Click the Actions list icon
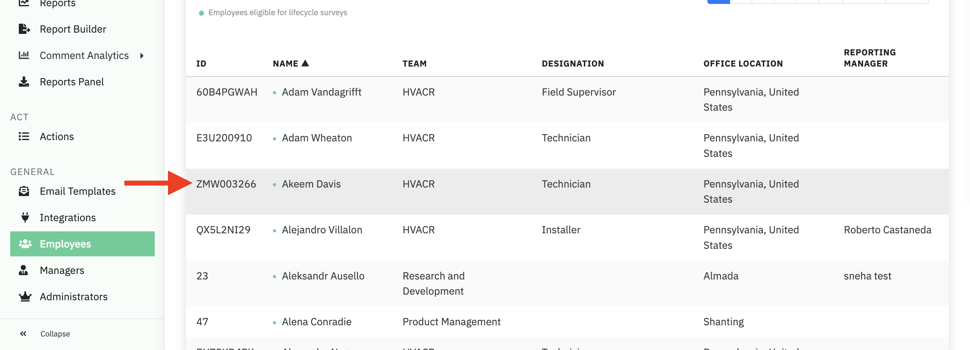 pyautogui.click(x=24, y=136)
